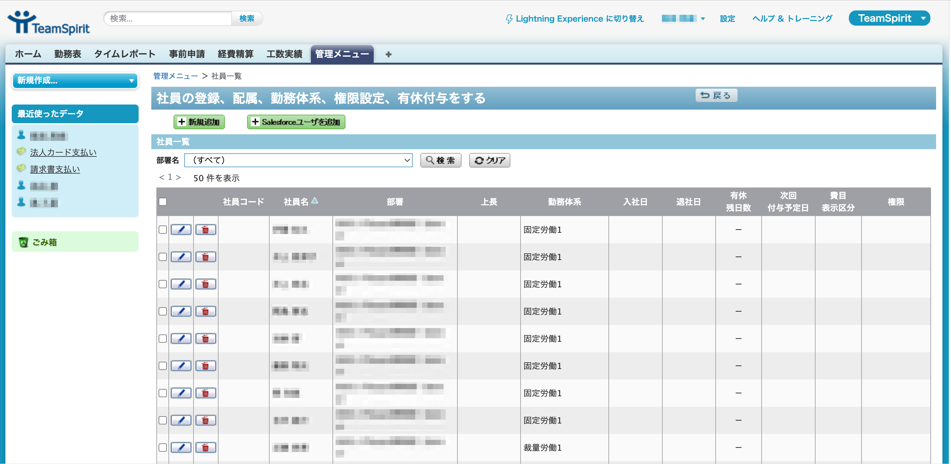Screen dimensions: 951x464
Task: Click into the 検索 search input field
Action: tap(168, 18)
